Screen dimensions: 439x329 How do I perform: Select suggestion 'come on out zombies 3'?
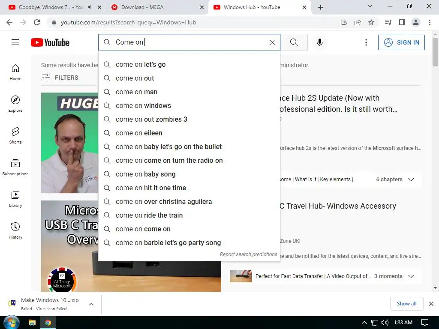pyautogui.click(x=189, y=120)
